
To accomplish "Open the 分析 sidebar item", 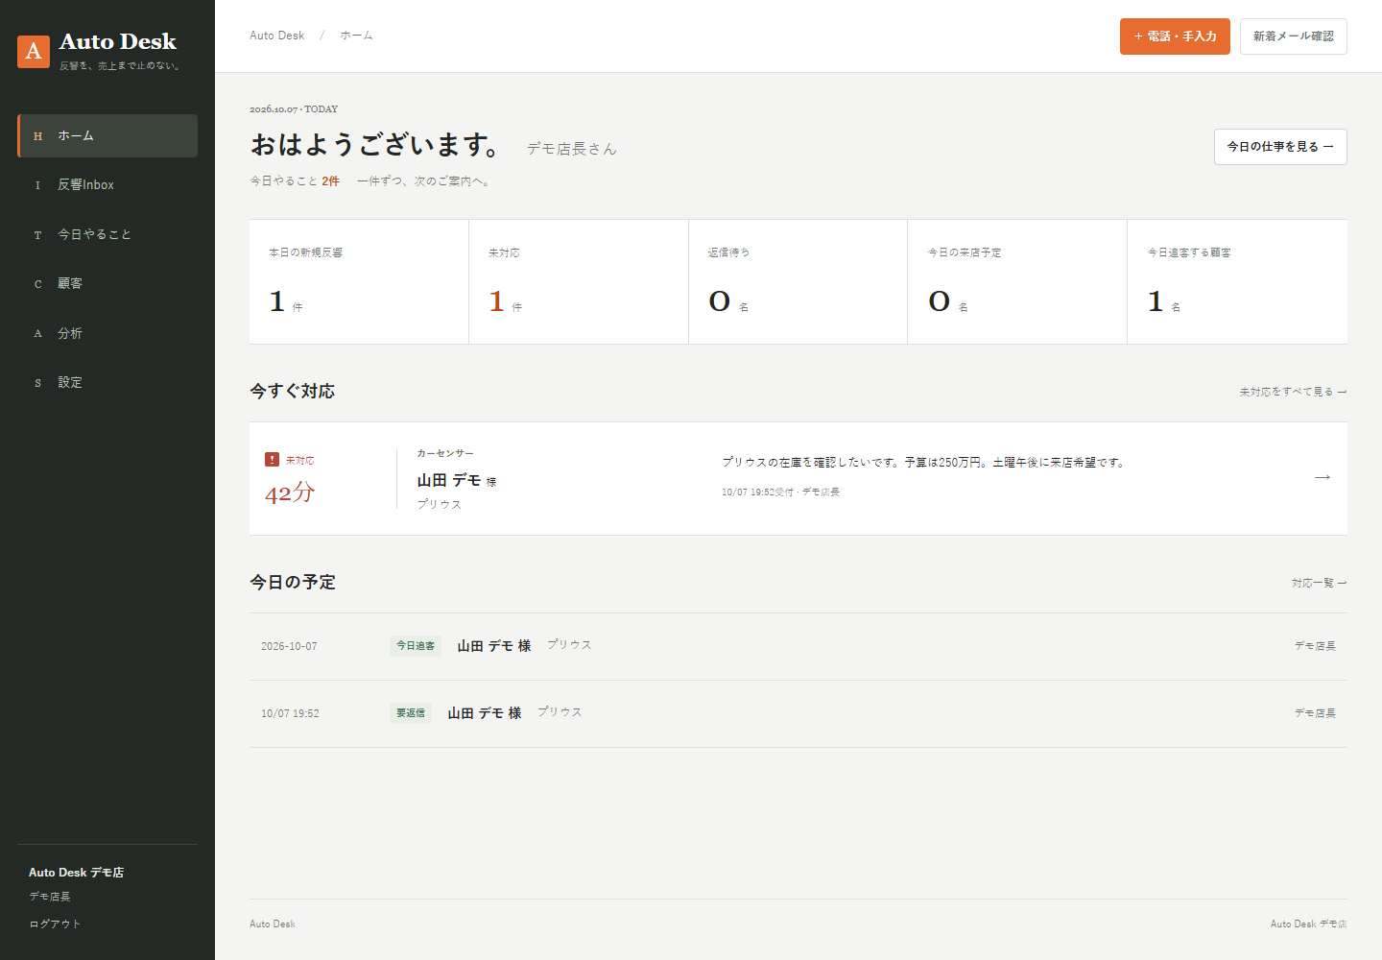I will click(107, 333).
